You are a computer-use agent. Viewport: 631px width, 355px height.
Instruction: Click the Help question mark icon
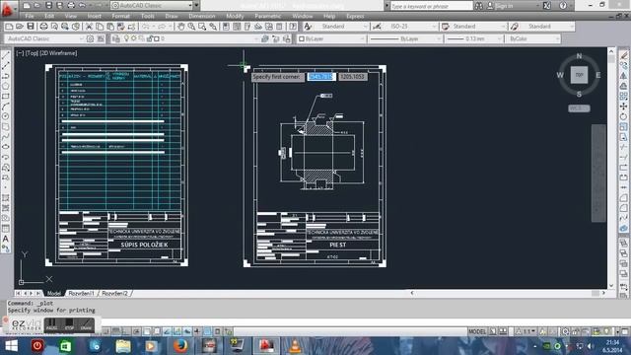click(x=563, y=6)
